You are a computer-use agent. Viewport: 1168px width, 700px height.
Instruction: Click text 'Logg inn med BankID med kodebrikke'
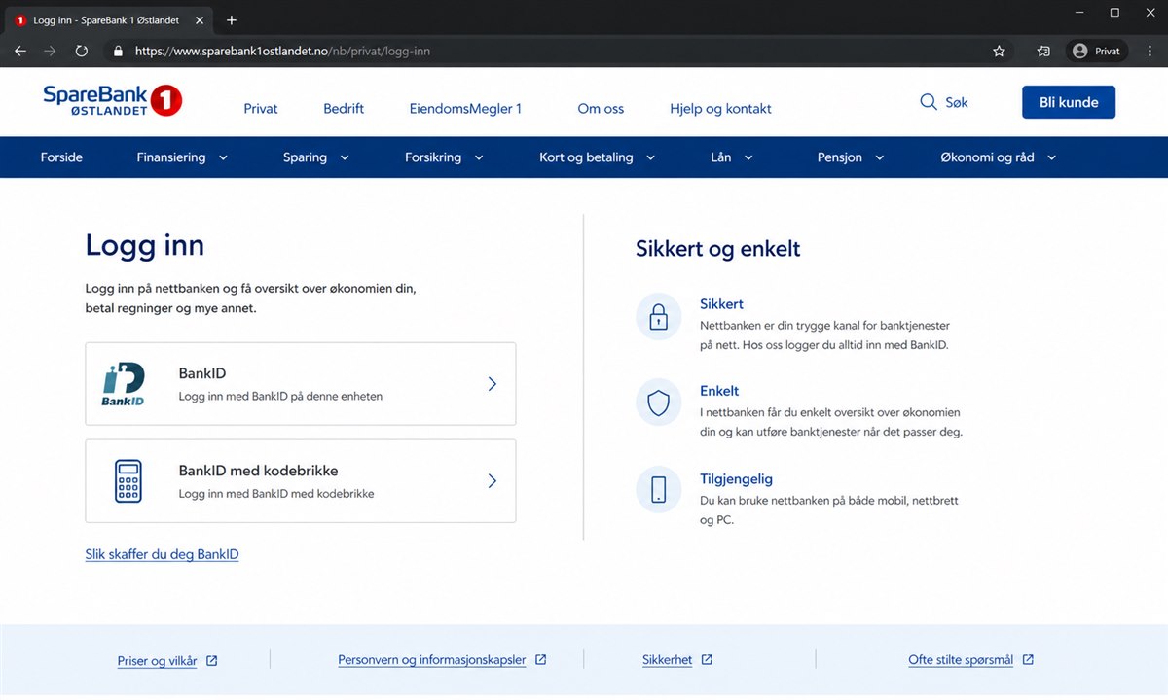point(276,494)
